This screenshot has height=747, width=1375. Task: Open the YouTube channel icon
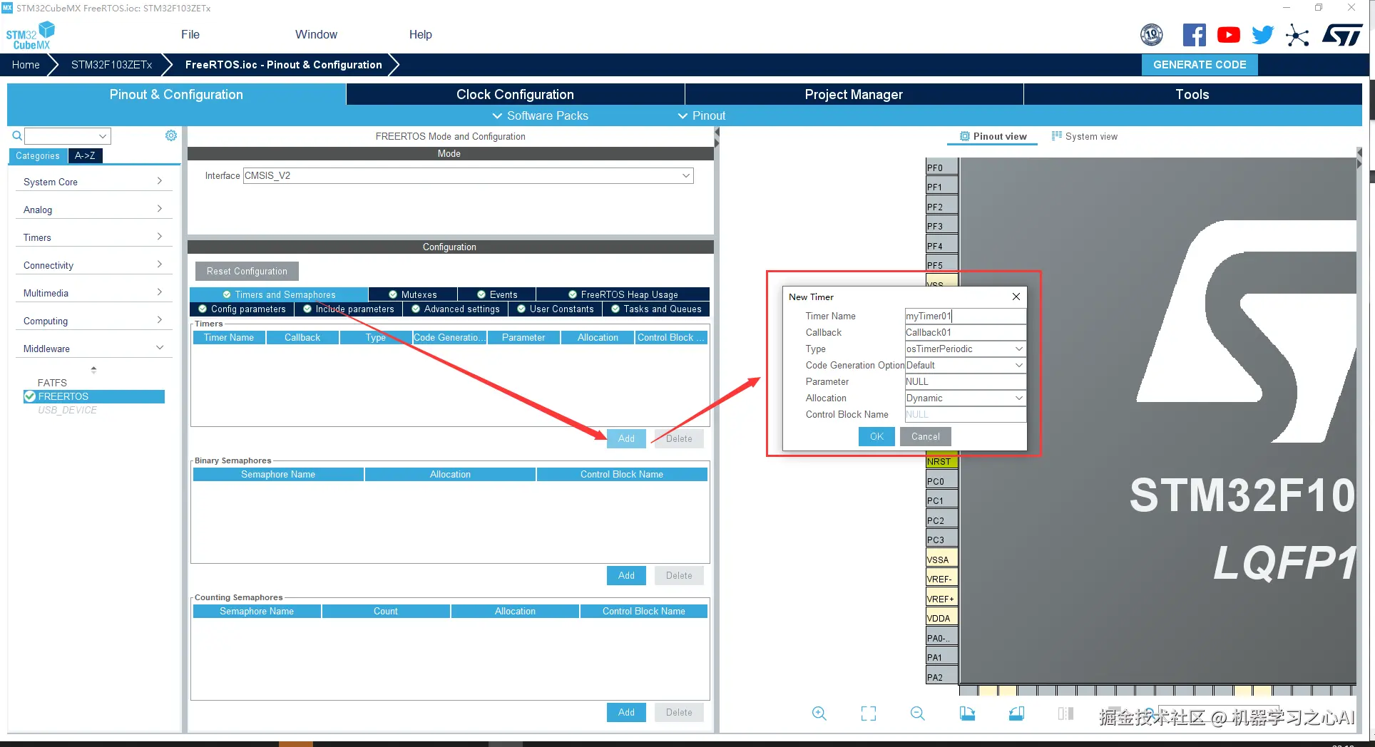pos(1228,35)
